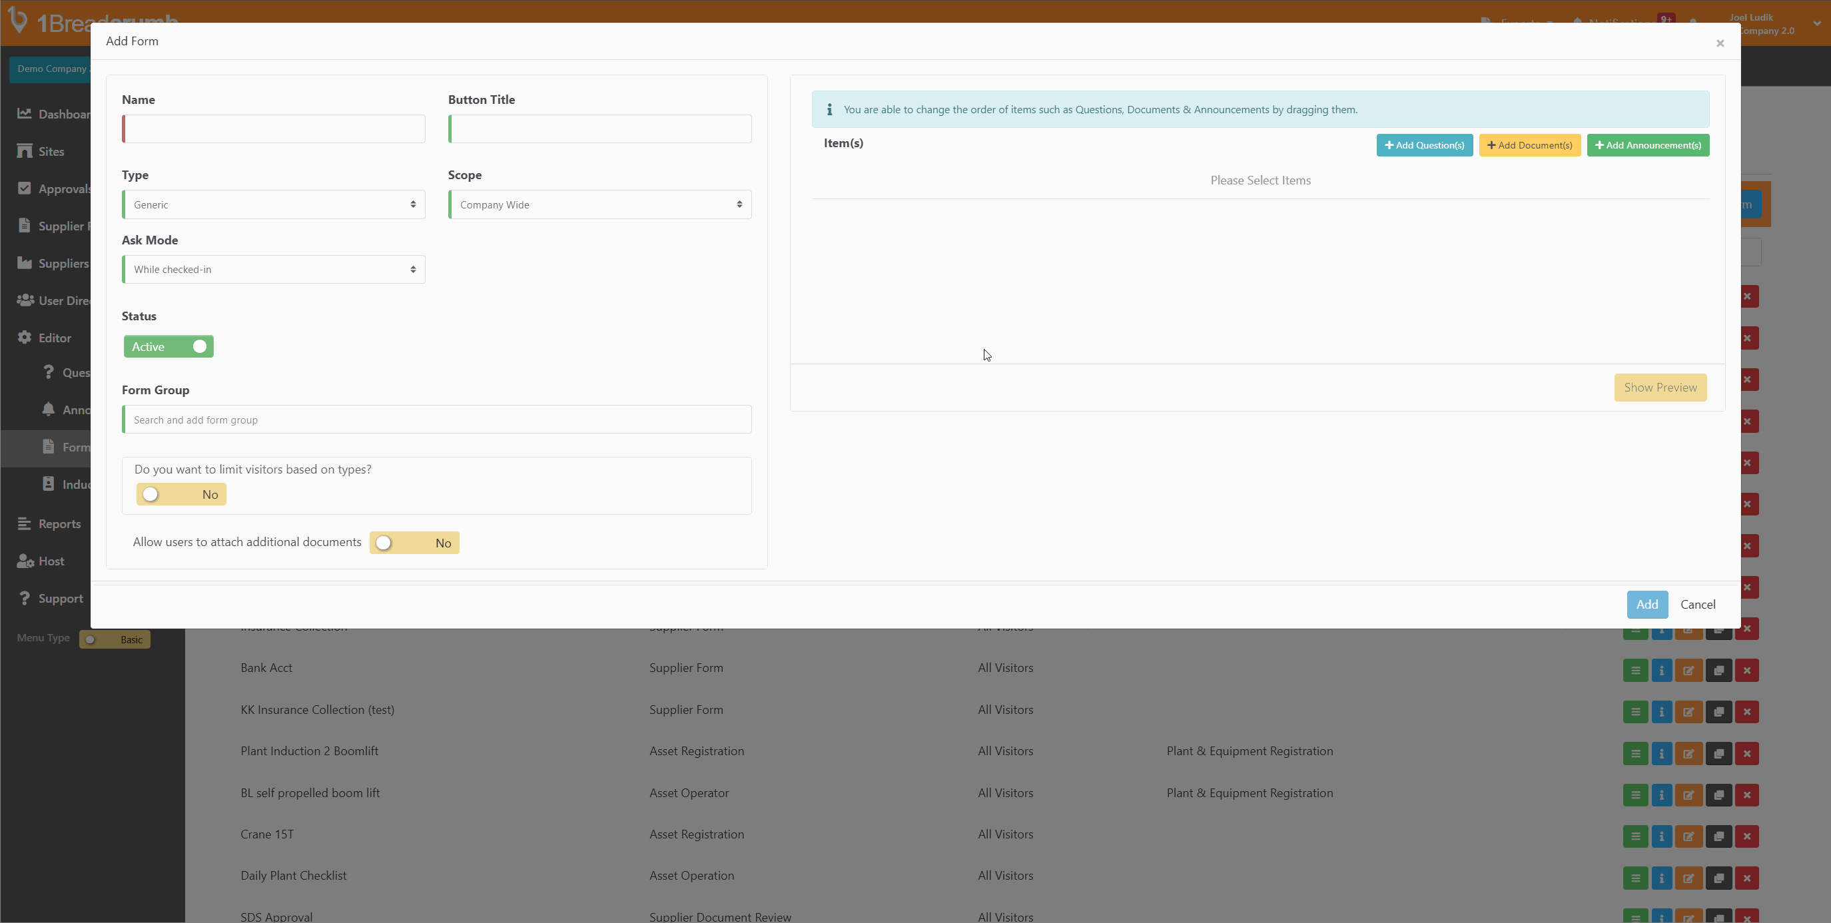The height and width of the screenshot is (923, 1831).
Task: Delete the SDS Approval form
Action: (x=1747, y=916)
